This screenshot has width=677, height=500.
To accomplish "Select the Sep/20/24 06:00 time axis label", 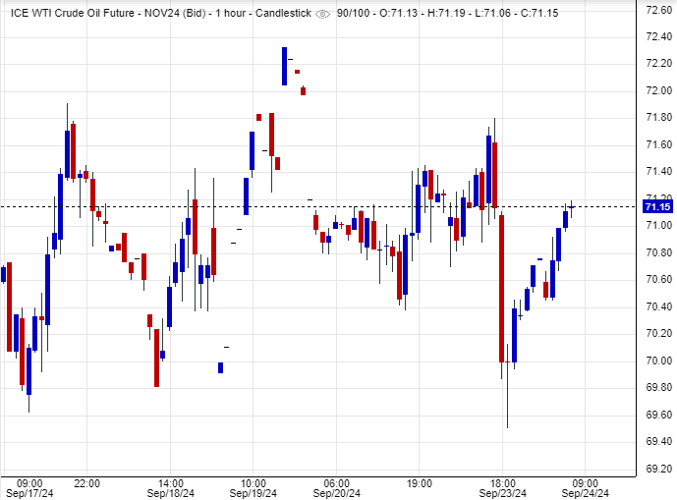I will 336,488.
